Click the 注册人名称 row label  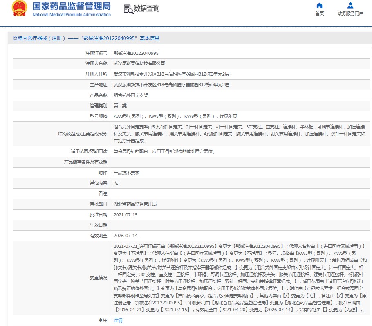click(x=96, y=64)
